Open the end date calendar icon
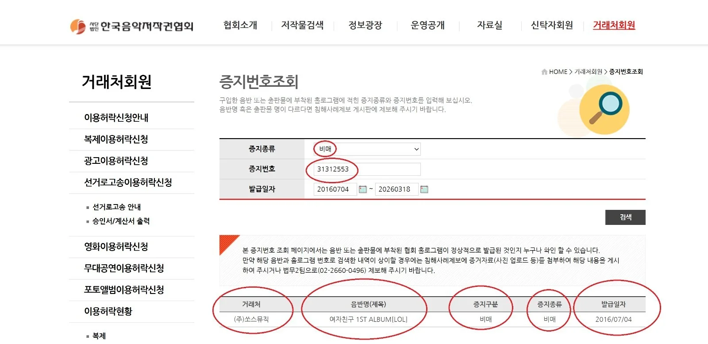Image resolution: width=708 pixels, height=344 pixels. coord(424,189)
